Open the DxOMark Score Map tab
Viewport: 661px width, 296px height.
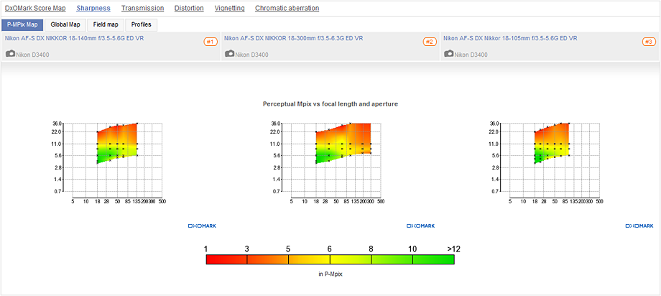tap(35, 8)
